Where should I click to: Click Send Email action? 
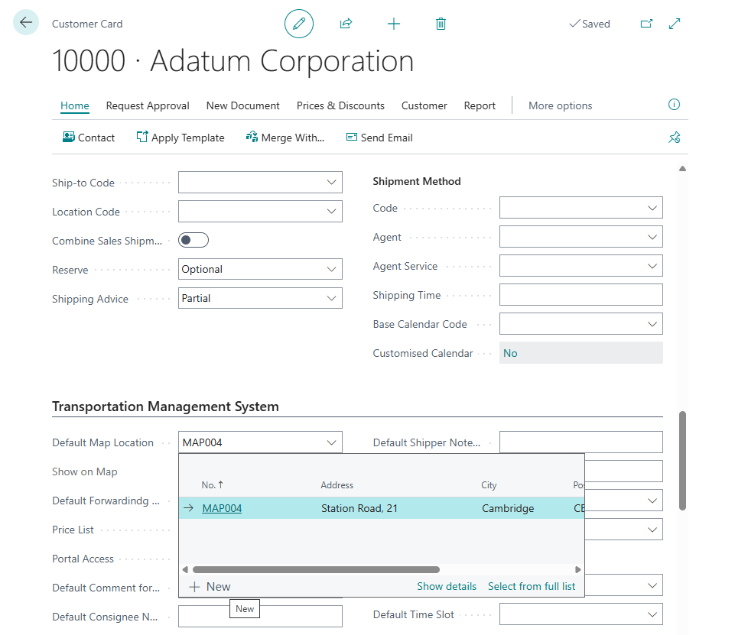point(379,138)
